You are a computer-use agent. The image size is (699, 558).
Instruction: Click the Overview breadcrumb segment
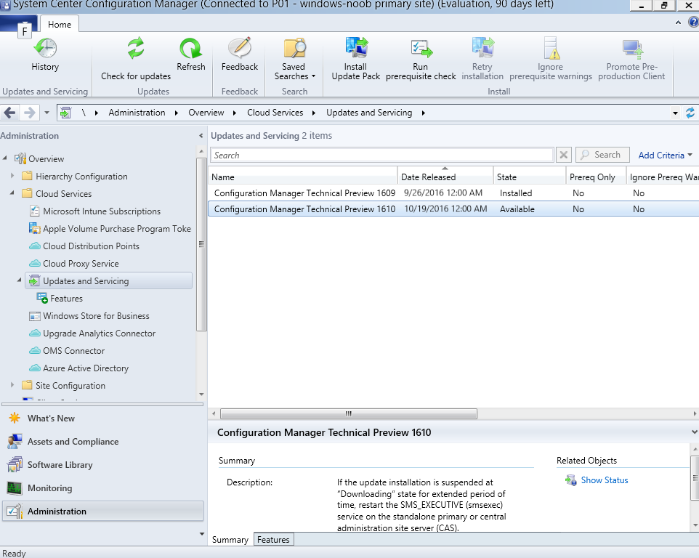(x=206, y=113)
